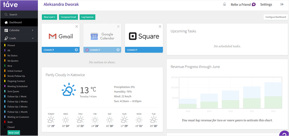Select Follow Up: 1 Week leads
289x136 pixels.
(x=17, y=96)
